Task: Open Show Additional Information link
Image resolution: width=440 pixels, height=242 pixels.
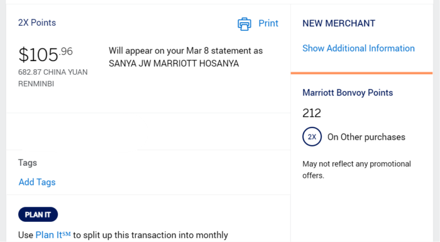Action: coord(358,48)
